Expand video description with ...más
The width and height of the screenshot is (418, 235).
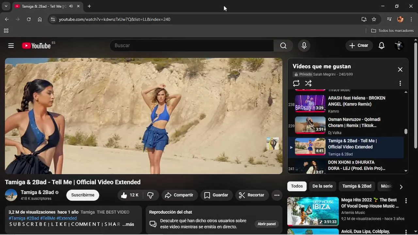[128, 224]
